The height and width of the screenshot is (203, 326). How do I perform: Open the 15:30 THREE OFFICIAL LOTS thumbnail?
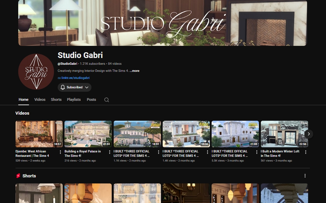[x=186, y=134]
